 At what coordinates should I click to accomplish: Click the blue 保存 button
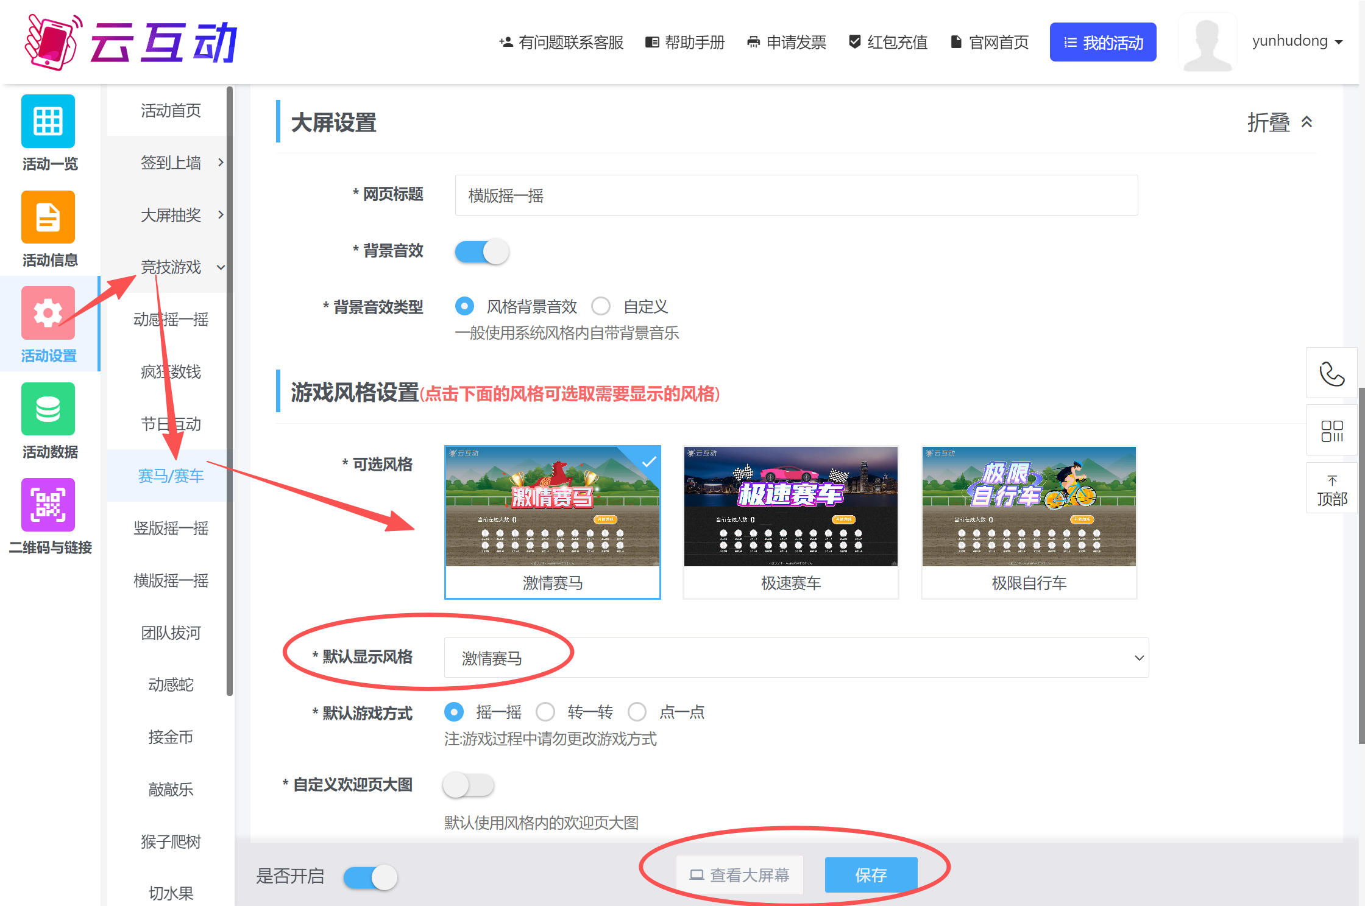pos(871,875)
